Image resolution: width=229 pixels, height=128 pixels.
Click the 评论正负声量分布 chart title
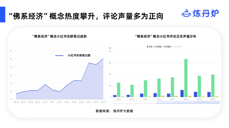165,36
